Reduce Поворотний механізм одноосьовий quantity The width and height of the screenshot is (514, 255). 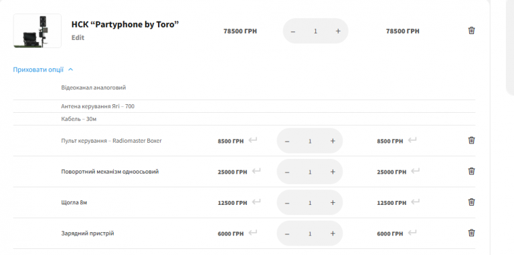coord(287,172)
